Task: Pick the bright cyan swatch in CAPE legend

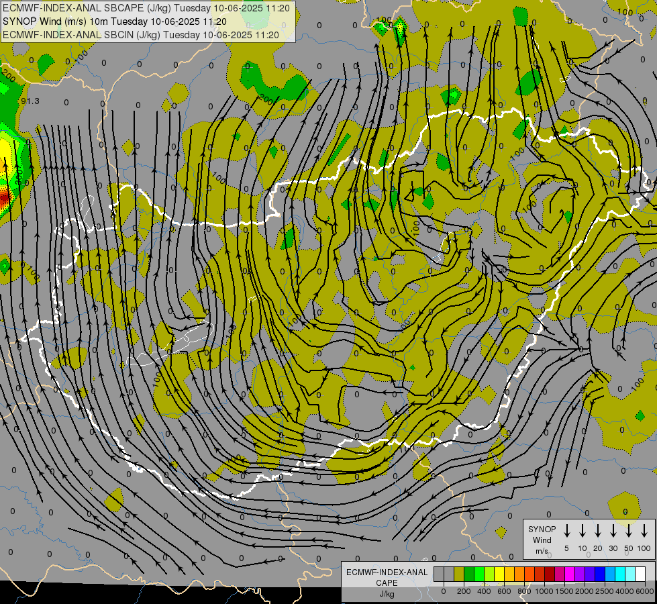Action: click(619, 574)
